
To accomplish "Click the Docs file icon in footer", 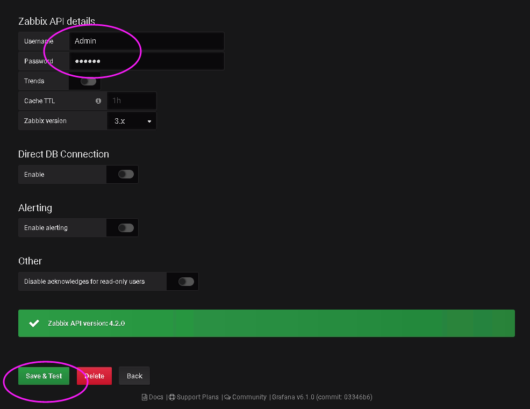I will point(145,397).
